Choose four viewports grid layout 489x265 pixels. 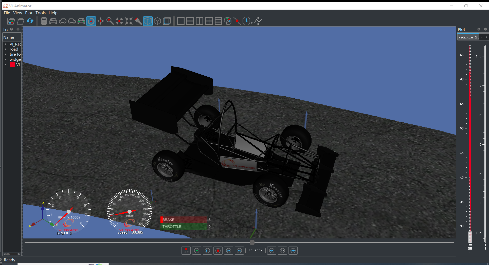(x=209, y=21)
